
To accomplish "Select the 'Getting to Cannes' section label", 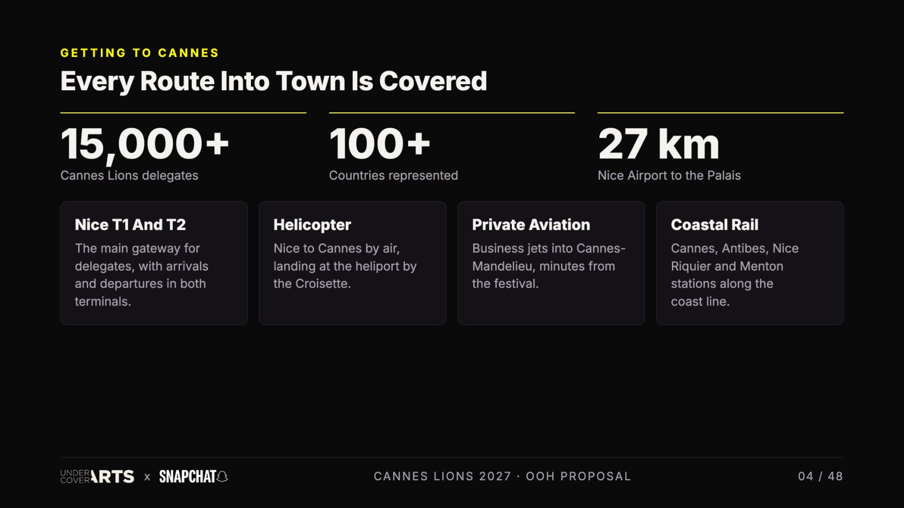I will pyautogui.click(x=140, y=53).
